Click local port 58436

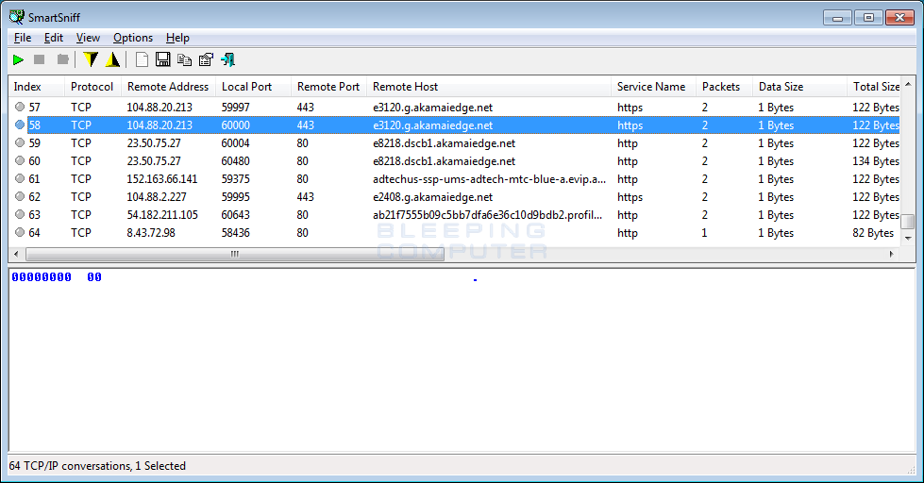click(x=236, y=233)
